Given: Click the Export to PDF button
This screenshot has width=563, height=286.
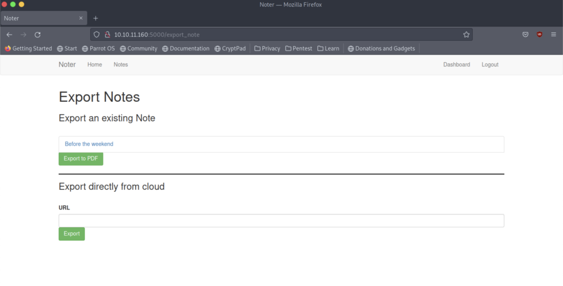Looking at the screenshot, I should pos(81,159).
